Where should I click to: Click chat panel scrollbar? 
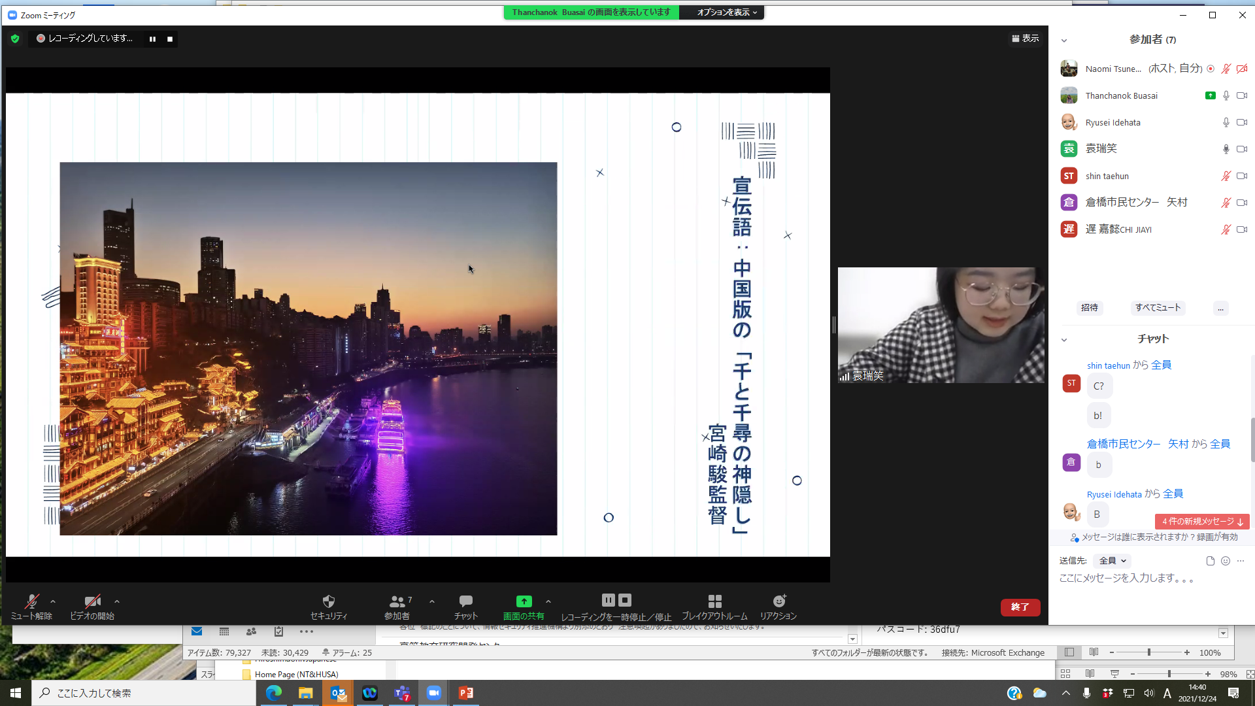tap(1252, 439)
